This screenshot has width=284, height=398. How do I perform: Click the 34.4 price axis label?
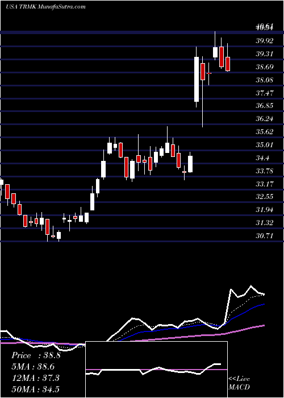[x=262, y=158]
